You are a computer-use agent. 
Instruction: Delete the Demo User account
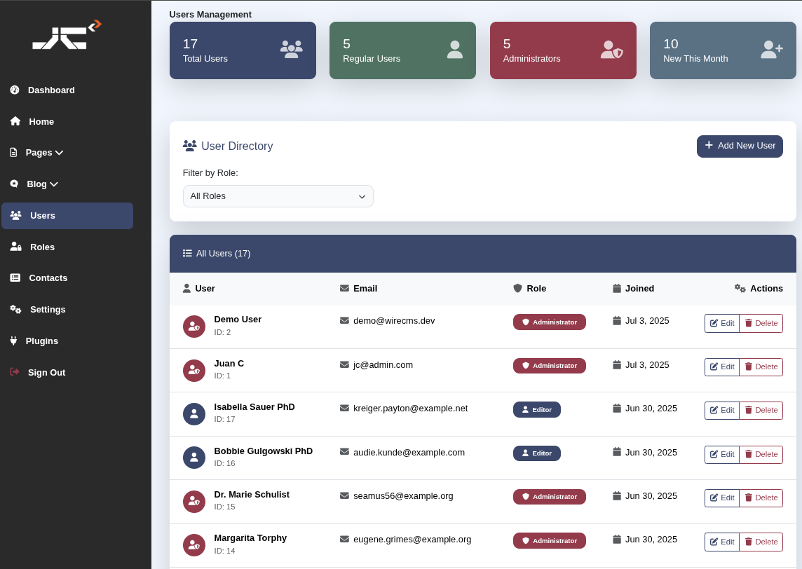point(761,323)
